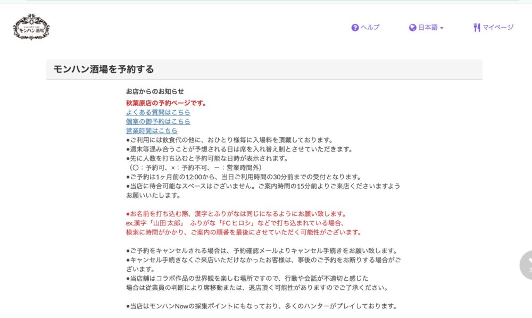The height and width of the screenshot is (318, 532).
Task: Click the line starting 当店舗はコラボ作品の世界観
Action: pyautogui.click(x=247, y=278)
